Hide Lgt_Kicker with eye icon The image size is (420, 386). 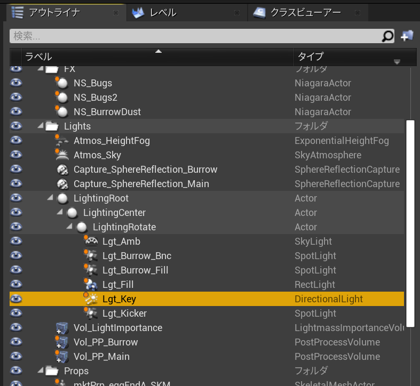[16, 313]
